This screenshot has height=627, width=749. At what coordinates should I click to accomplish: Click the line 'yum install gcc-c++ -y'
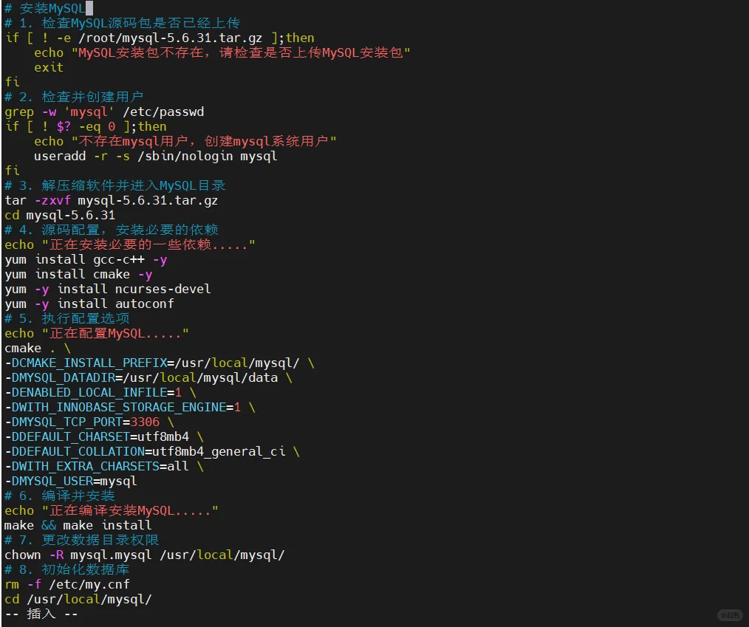click(x=86, y=259)
